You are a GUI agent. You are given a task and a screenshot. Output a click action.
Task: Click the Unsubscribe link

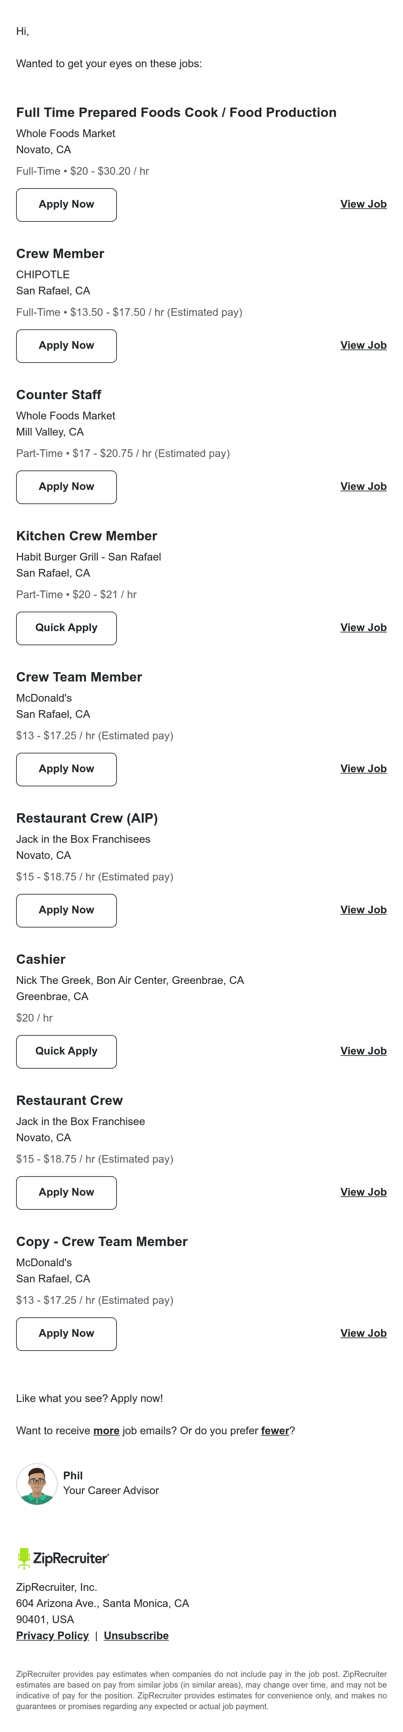136,1636
